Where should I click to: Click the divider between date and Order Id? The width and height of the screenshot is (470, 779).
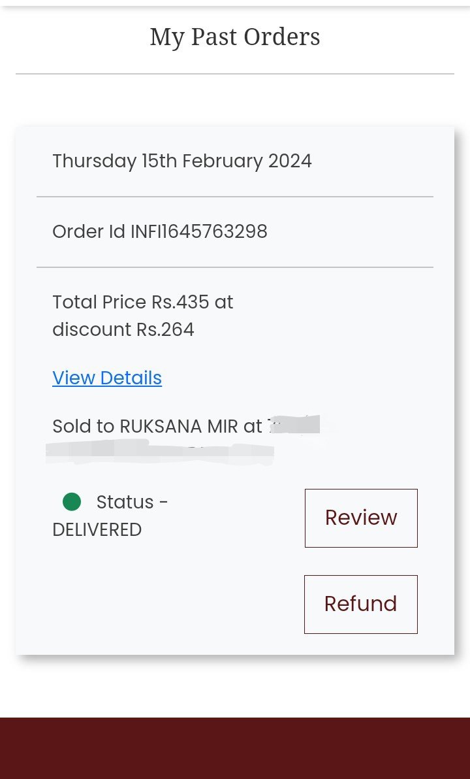click(x=235, y=197)
